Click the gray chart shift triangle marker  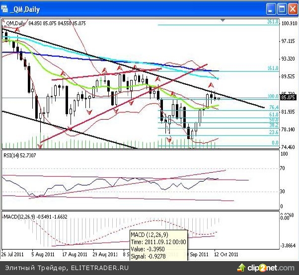[223, 20]
